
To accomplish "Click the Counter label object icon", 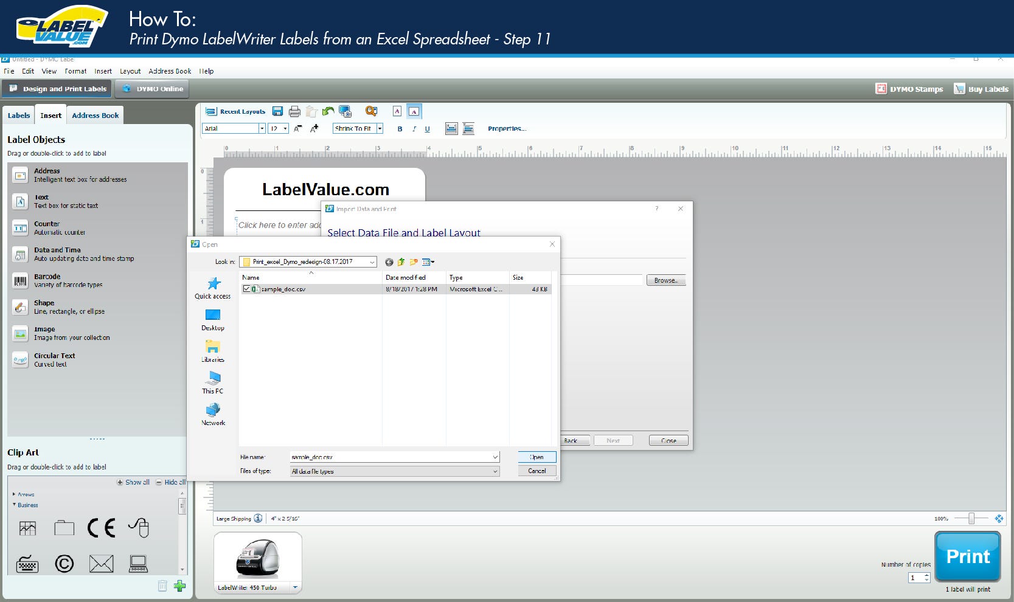I will (20, 228).
